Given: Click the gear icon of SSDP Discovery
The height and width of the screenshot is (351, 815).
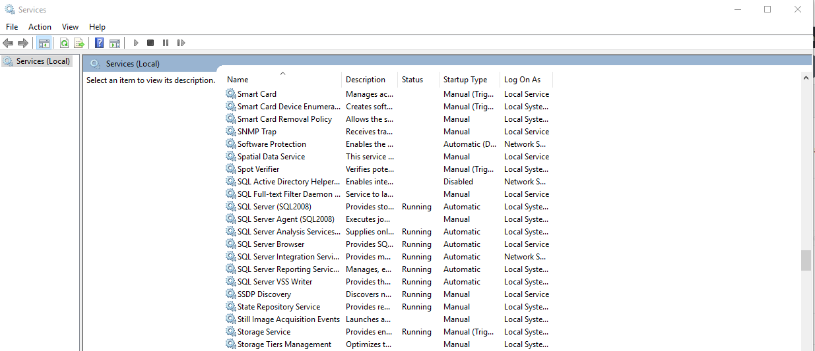Looking at the screenshot, I should click(x=230, y=294).
